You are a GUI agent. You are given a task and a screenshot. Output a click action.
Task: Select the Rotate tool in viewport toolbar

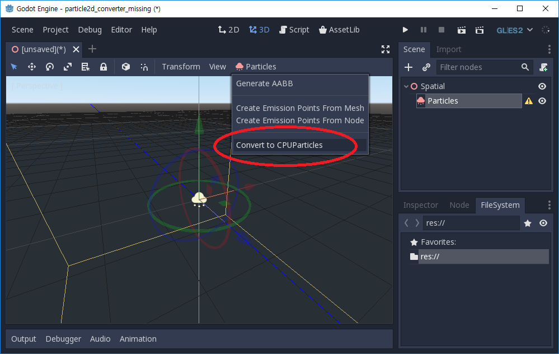(x=50, y=67)
